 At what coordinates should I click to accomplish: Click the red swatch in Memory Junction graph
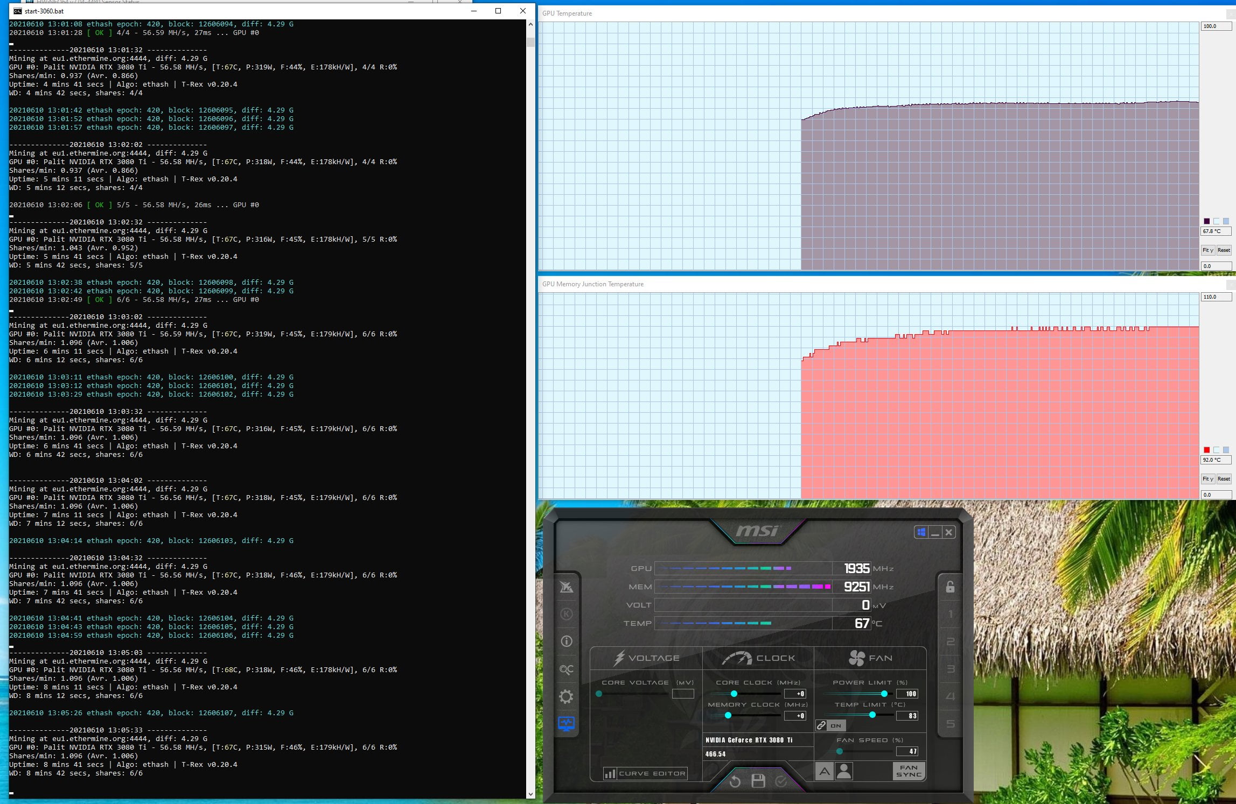1207,450
